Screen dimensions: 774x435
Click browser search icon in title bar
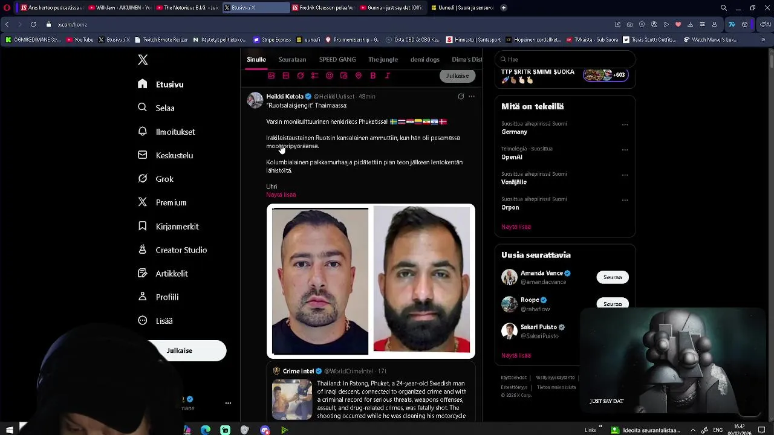tap(724, 8)
